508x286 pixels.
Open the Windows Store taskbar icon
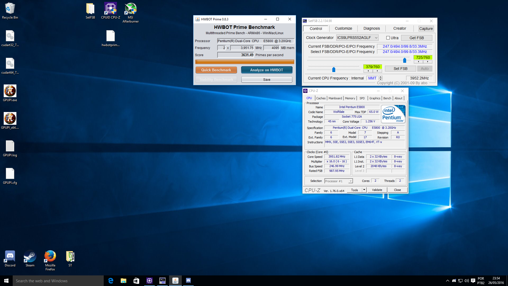coord(136,281)
